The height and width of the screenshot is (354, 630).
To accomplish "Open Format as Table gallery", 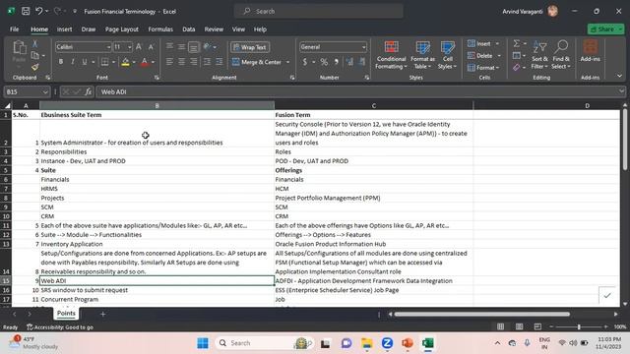I will [x=422, y=55].
